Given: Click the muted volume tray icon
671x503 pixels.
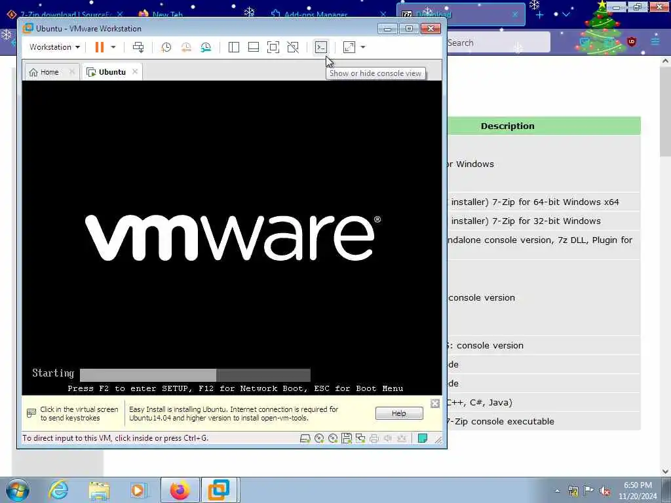Looking at the screenshot, I should 605,491.
